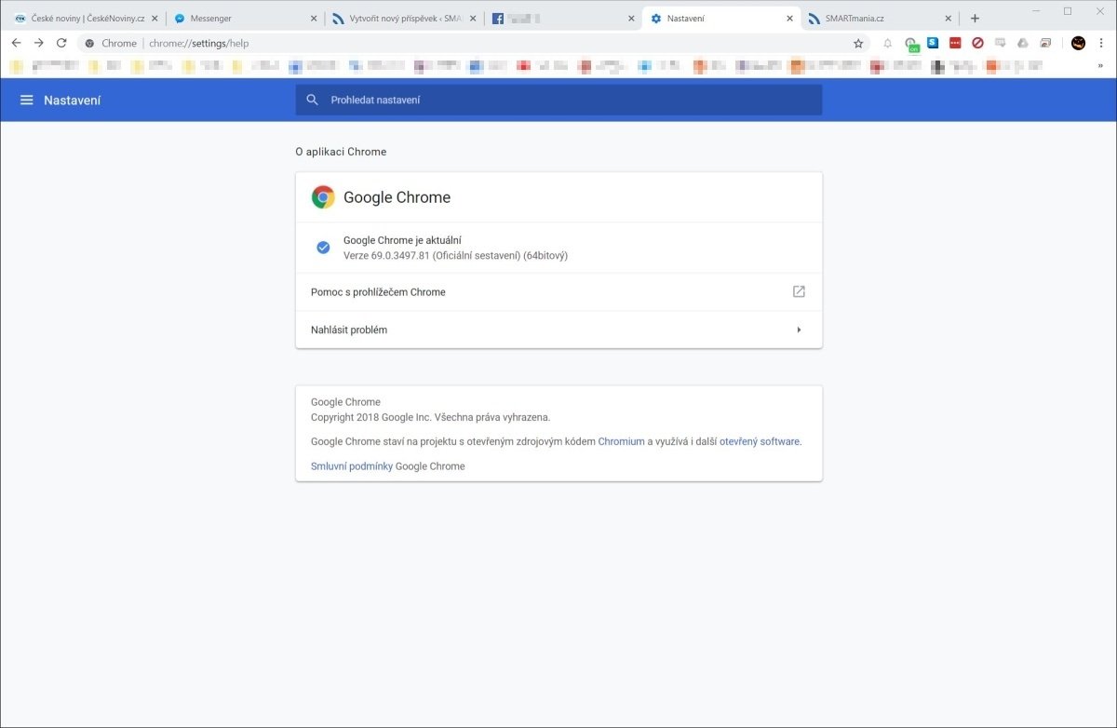The width and height of the screenshot is (1117, 728).
Task: Open the Nastavení hamburger menu
Action: pos(26,100)
